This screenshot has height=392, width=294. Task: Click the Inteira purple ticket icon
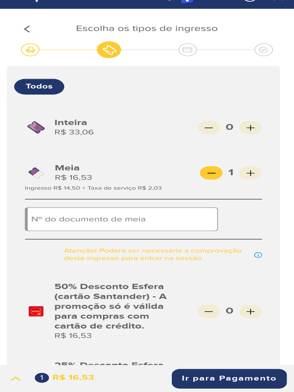[x=36, y=127]
